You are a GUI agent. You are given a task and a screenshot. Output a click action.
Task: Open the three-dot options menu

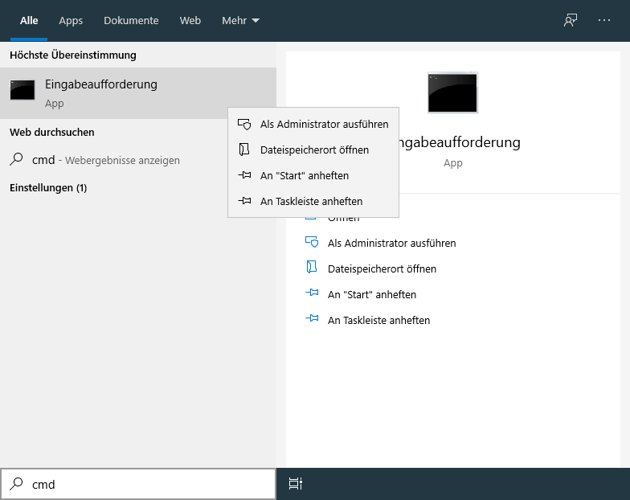pos(604,20)
